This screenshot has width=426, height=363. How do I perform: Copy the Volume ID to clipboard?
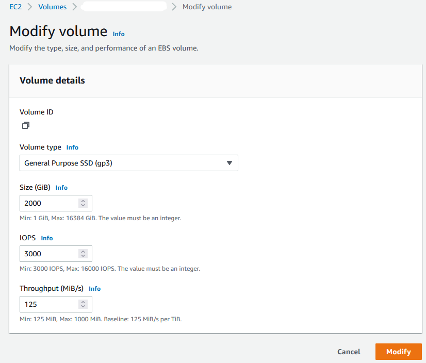tap(25, 125)
